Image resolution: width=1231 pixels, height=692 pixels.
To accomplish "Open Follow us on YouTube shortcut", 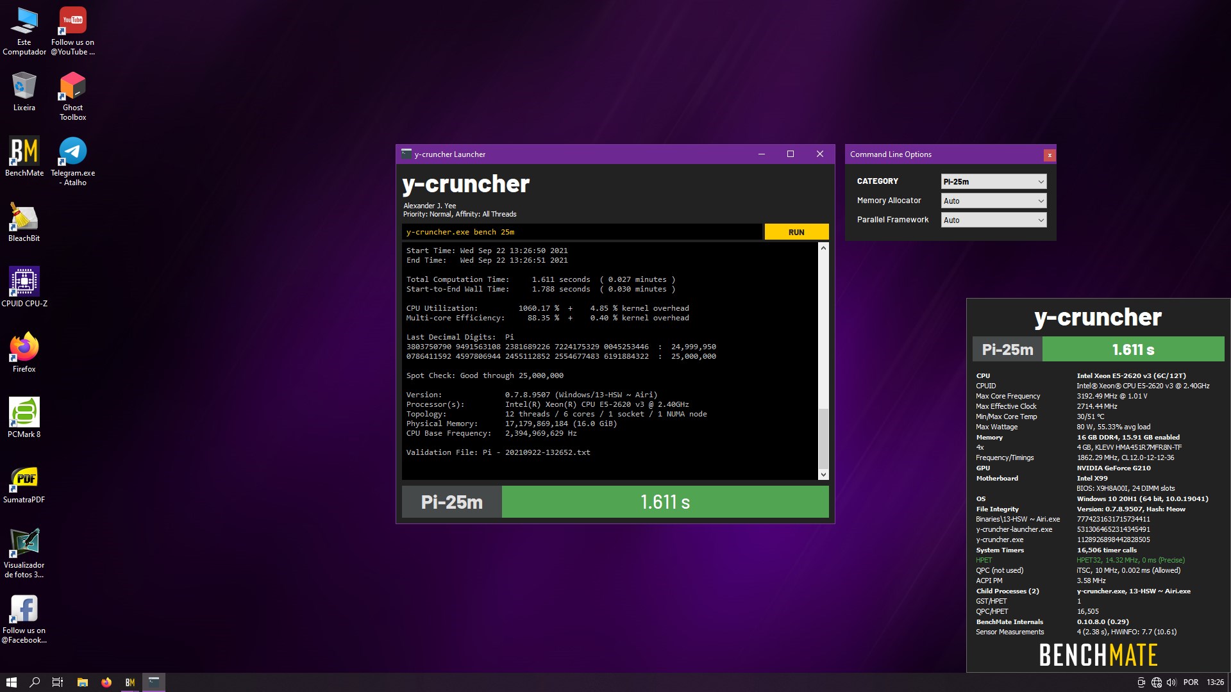I will [x=72, y=31].
